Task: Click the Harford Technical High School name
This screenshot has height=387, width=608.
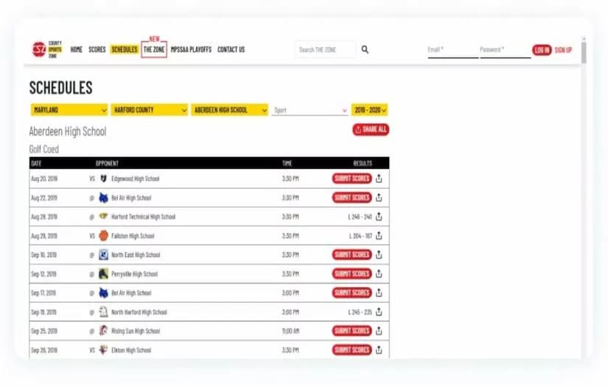Action: coord(144,217)
